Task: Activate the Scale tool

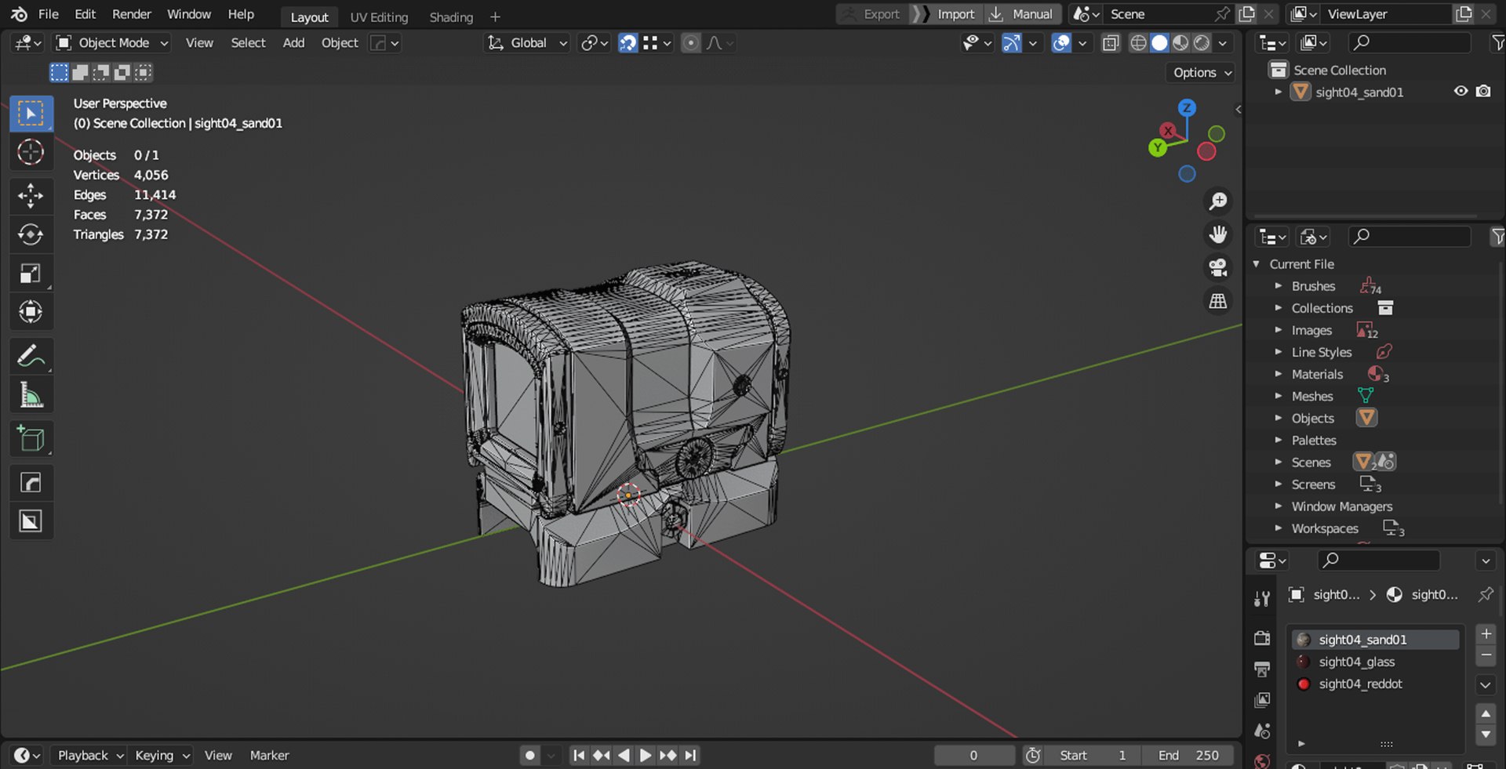Action: point(31,273)
